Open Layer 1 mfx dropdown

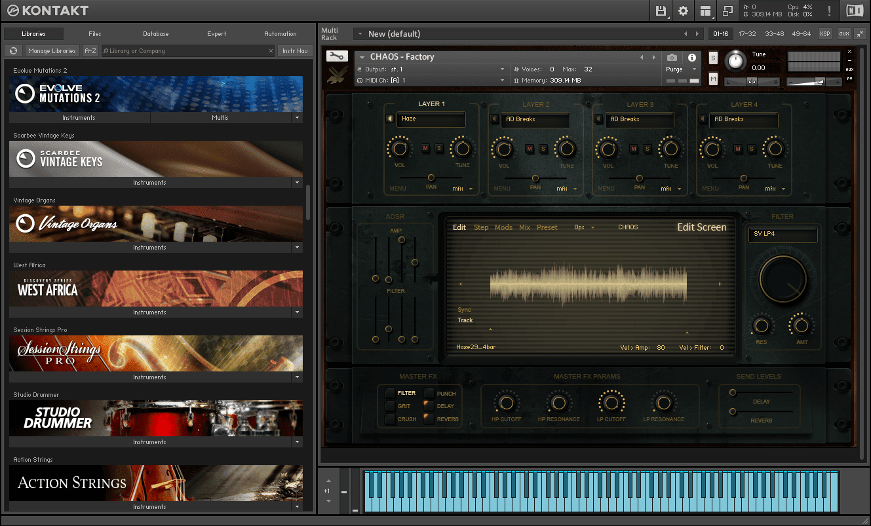coord(462,189)
